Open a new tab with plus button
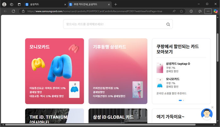Viewport: 220px width, 127px height. point(116,4)
